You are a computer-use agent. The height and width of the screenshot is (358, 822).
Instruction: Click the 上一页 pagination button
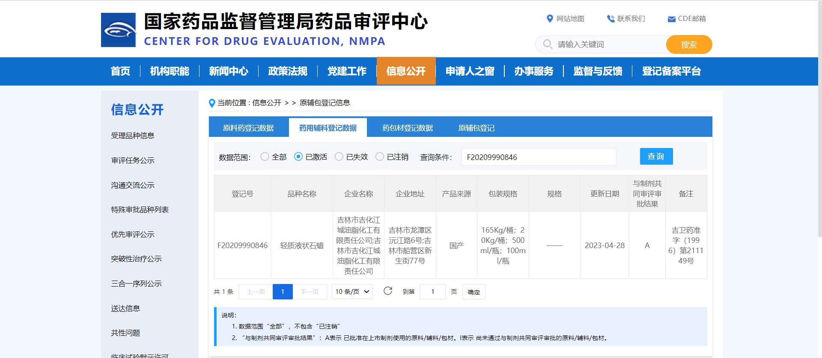(x=256, y=292)
